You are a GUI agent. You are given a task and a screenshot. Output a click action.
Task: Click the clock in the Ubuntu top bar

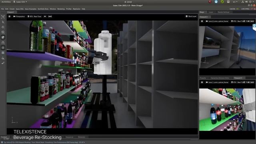pos(128,2)
